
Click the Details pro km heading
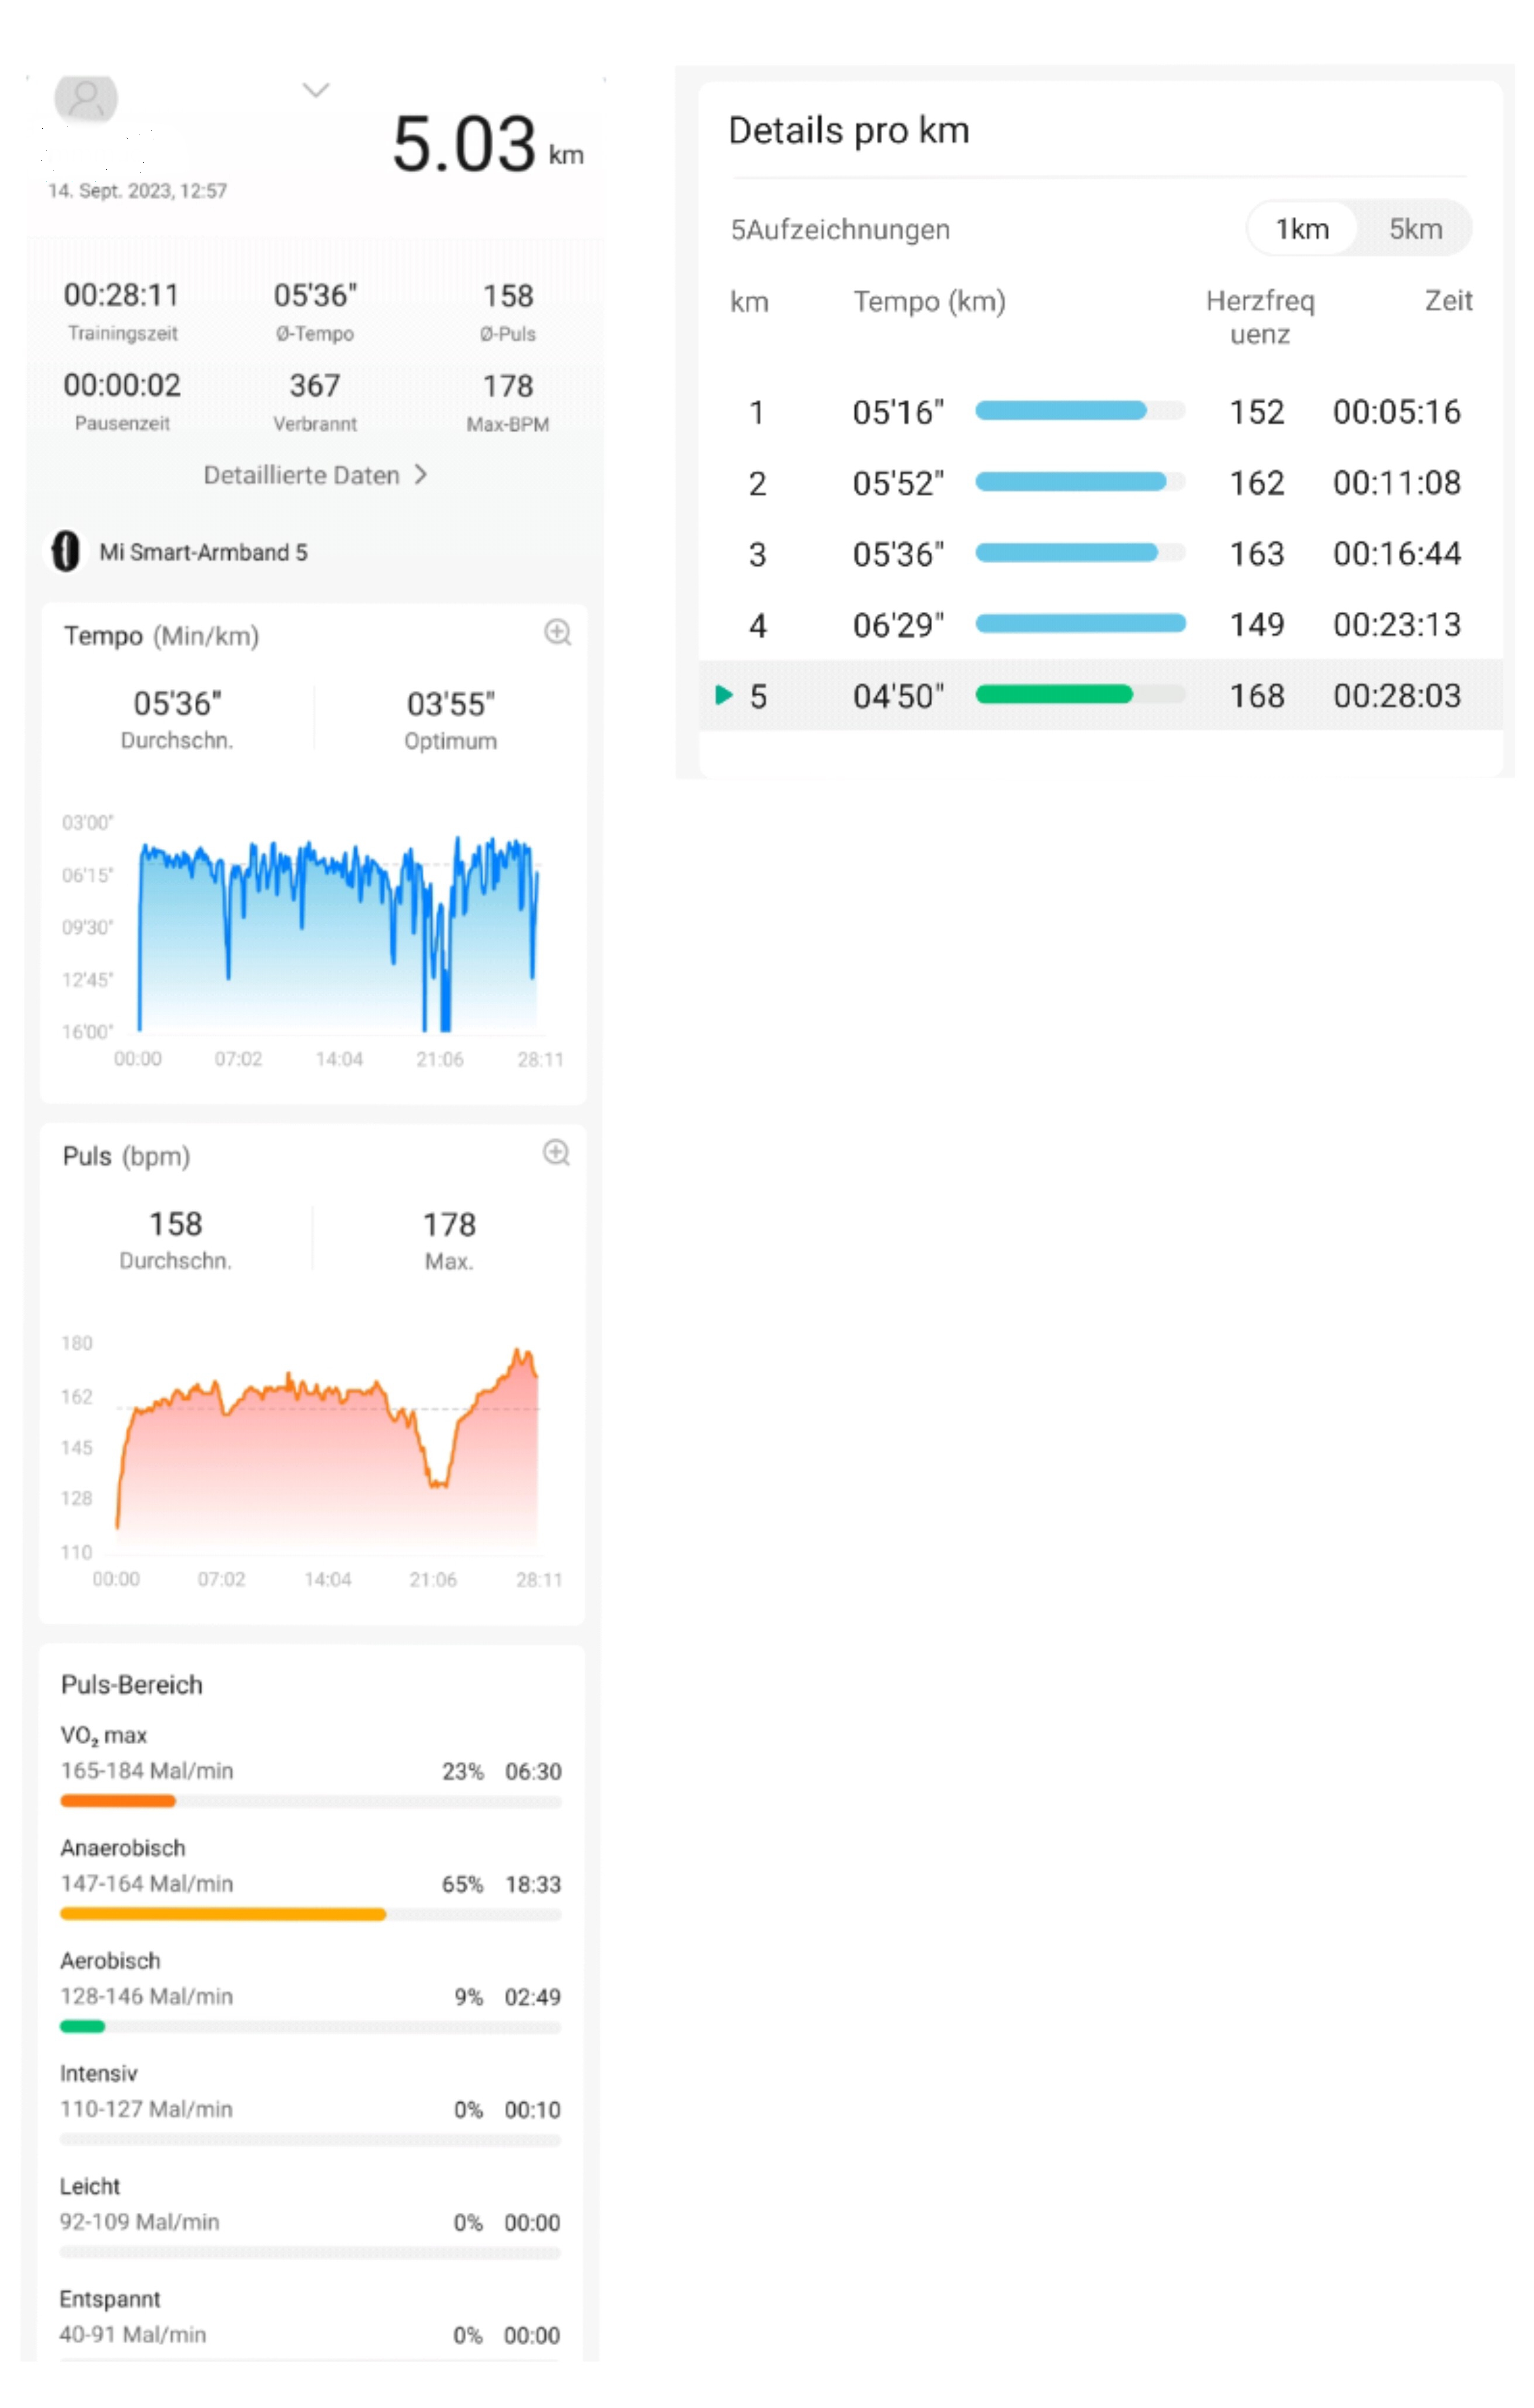click(848, 131)
